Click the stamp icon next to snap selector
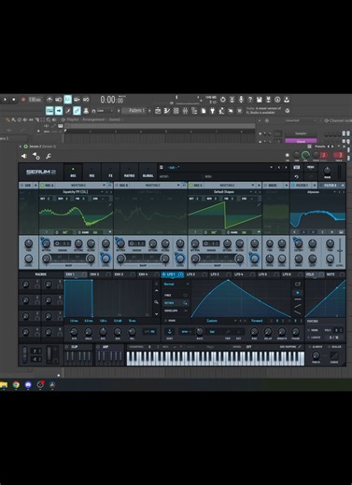 point(86,111)
